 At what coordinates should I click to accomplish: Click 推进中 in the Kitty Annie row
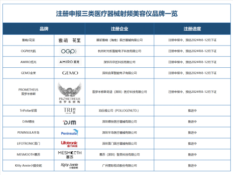[x=192, y=166]
